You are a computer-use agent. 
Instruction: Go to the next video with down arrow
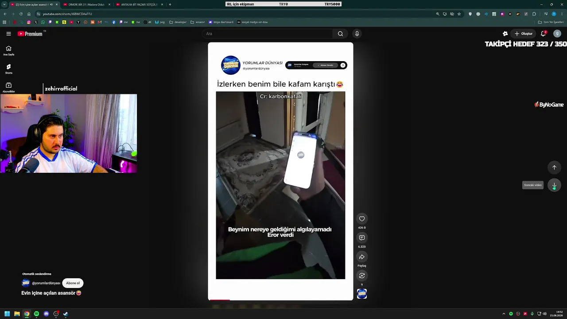pyautogui.click(x=554, y=185)
